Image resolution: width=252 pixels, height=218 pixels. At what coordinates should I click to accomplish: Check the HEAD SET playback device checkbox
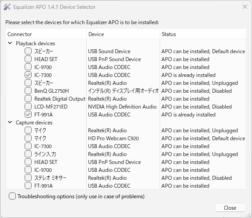click(x=28, y=59)
